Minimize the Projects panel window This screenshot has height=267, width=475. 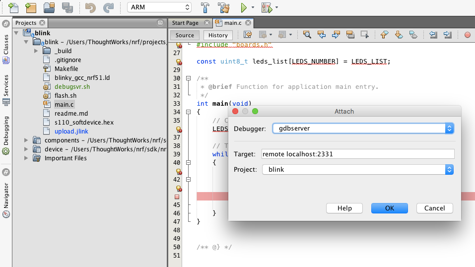click(x=160, y=22)
